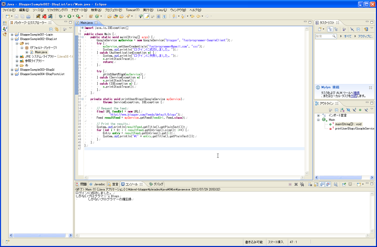Click Remove Launch icon in console
Screen dimensions: 377x247
coord(296,184)
